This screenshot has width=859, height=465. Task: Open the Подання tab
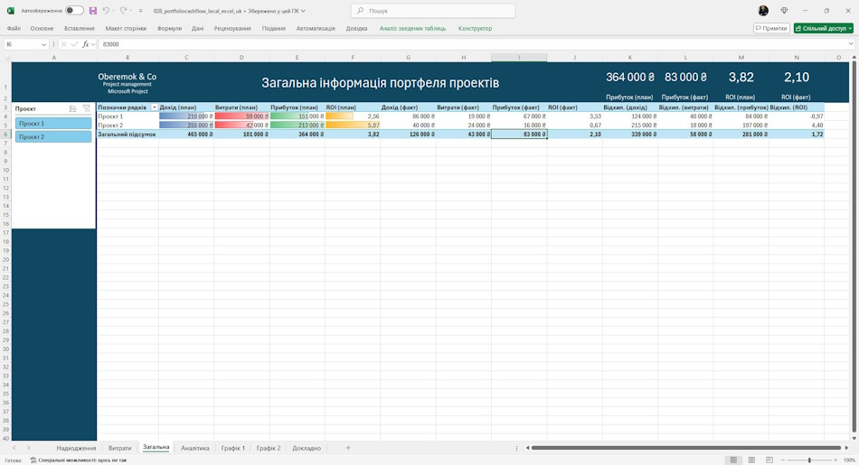click(x=273, y=29)
